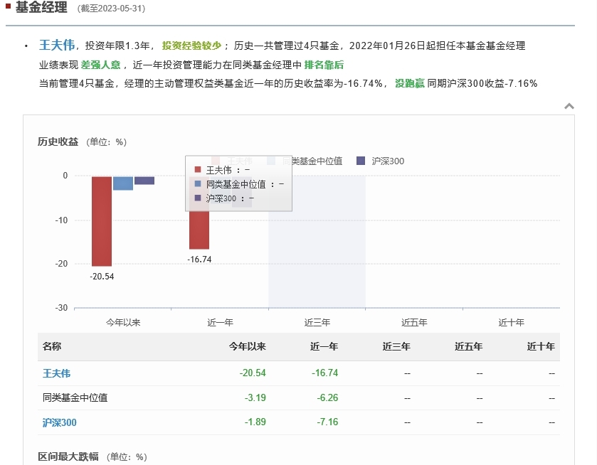Collapse the panel with the up chevron
Screen dimensions: 597x465
click(569, 106)
